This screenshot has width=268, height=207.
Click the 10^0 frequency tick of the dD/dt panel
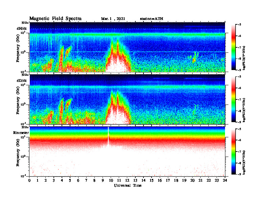[x=23, y=105]
